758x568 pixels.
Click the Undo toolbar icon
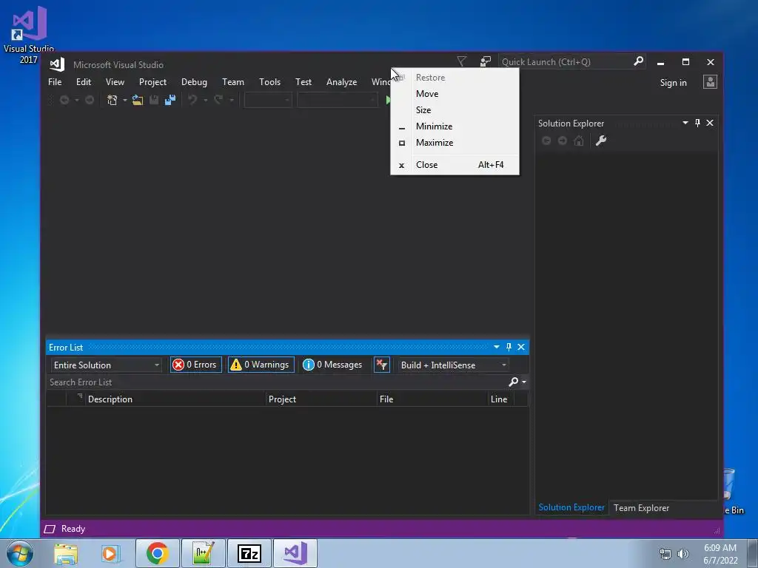[x=193, y=100]
